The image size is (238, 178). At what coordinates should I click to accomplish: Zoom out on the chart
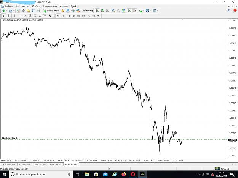point(118,11)
